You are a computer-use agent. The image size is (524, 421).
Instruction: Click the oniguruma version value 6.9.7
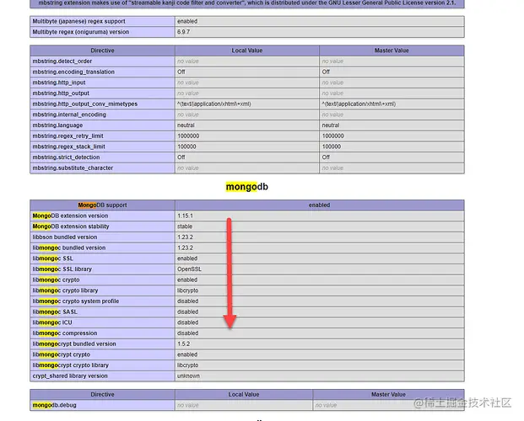(x=183, y=32)
